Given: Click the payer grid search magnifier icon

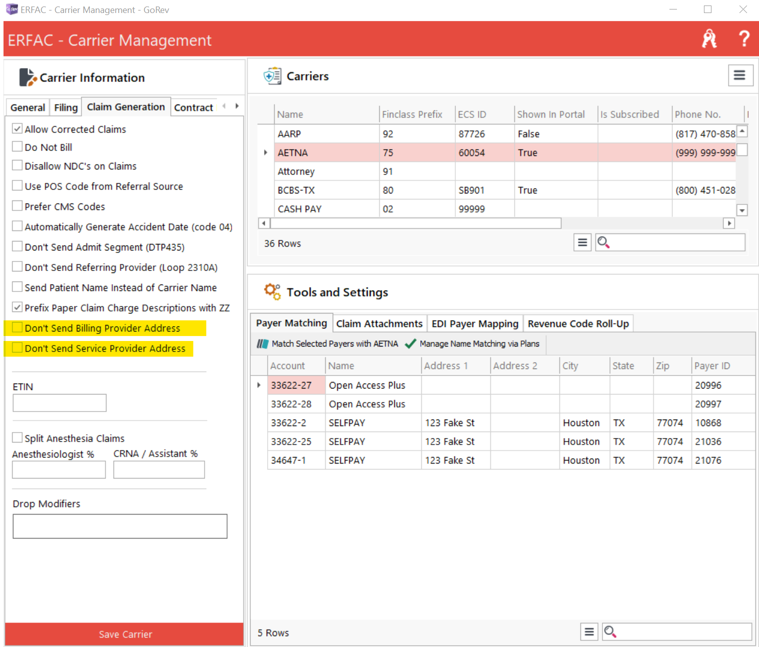Looking at the screenshot, I should (x=610, y=632).
